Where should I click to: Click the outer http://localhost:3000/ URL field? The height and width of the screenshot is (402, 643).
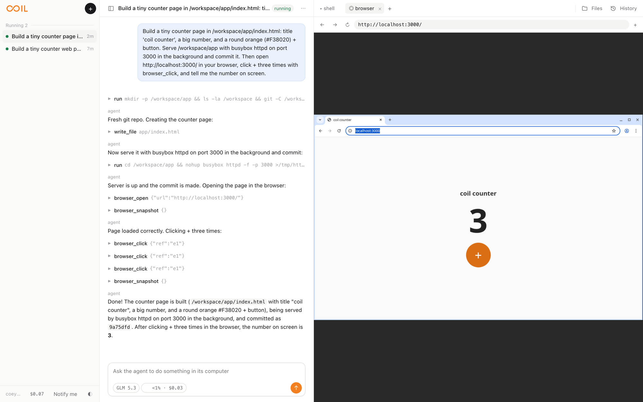(x=491, y=25)
